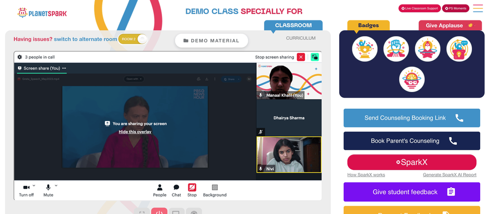Click Stop screen share in bottom toolbar
This screenshot has width=488, height=214.
(192, 191)
